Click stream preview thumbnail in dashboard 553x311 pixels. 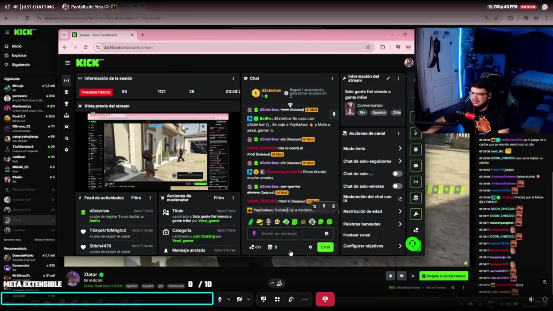[158, 151]
